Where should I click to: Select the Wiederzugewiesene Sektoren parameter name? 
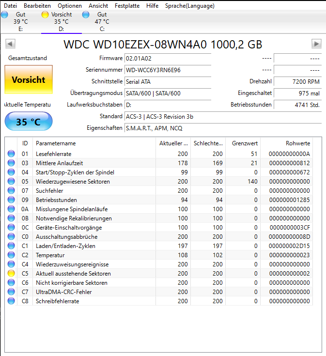tap(73, 182)
